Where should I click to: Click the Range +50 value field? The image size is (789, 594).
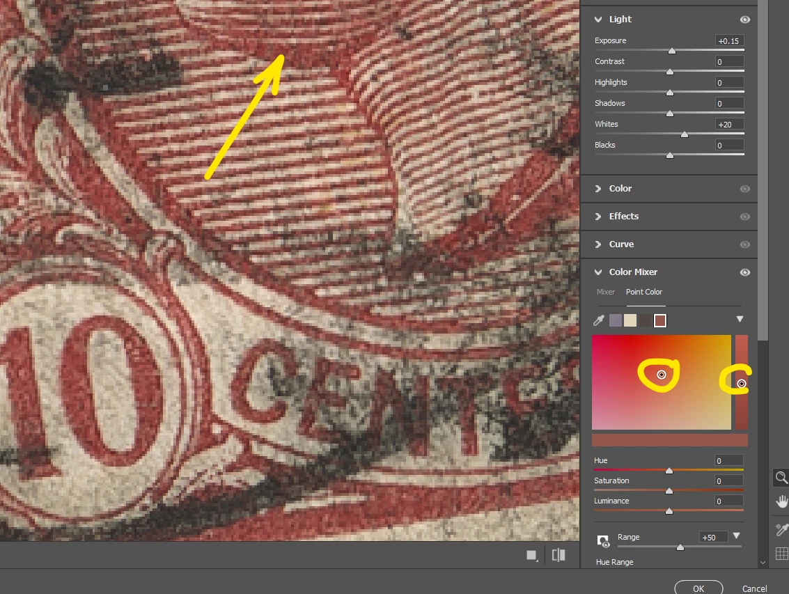(714, 537)
